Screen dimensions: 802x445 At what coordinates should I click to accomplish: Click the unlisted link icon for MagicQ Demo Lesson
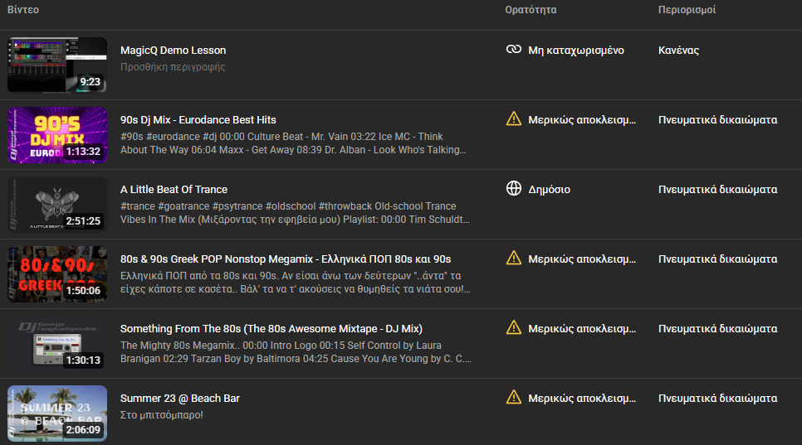514,50
